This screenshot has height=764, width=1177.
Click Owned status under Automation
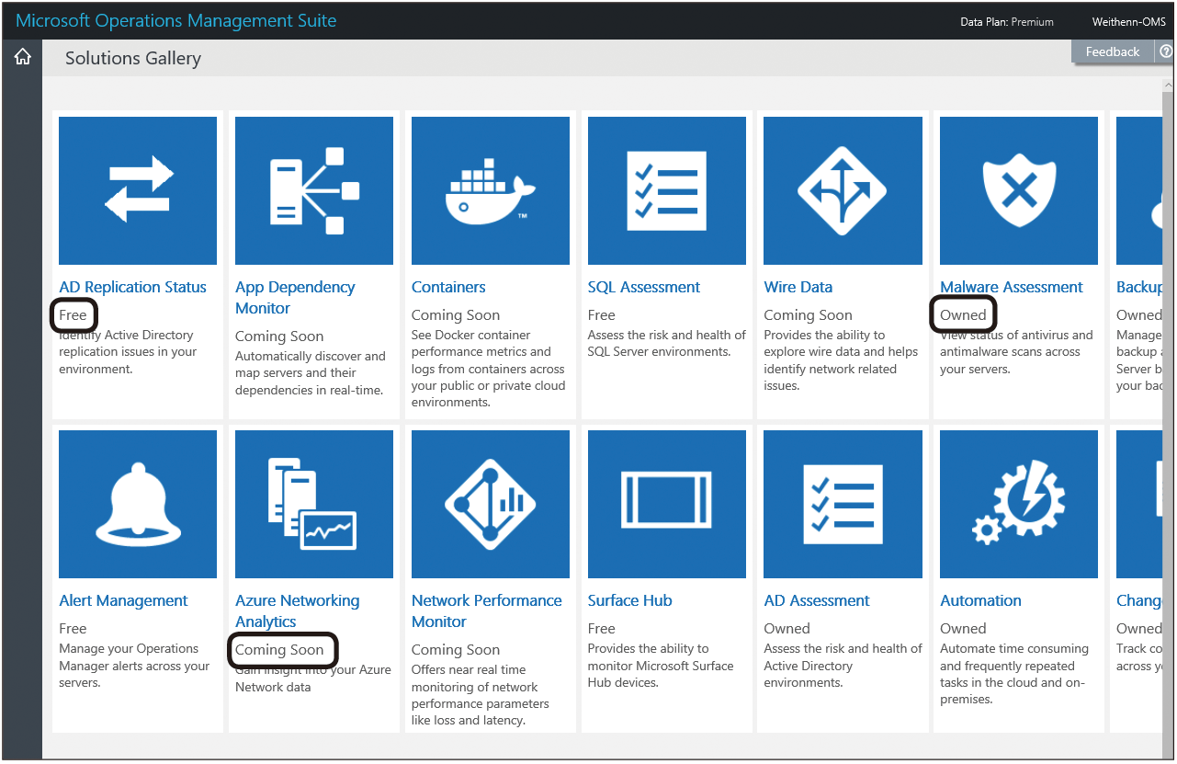tap(963, 628)
